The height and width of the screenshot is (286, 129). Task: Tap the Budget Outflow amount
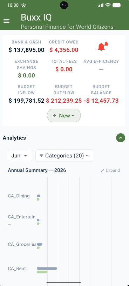64,101
